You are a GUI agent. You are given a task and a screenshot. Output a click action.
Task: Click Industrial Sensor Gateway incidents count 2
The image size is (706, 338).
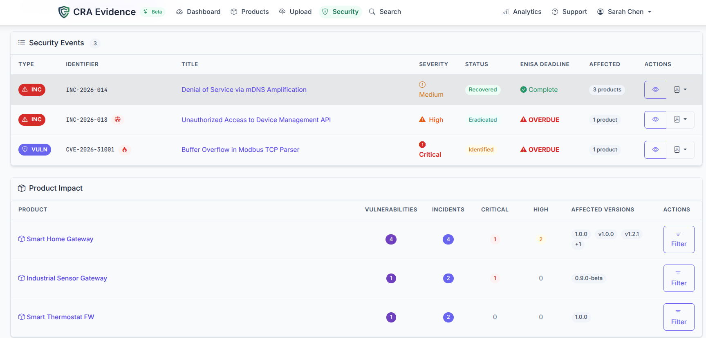click(448, 278)
